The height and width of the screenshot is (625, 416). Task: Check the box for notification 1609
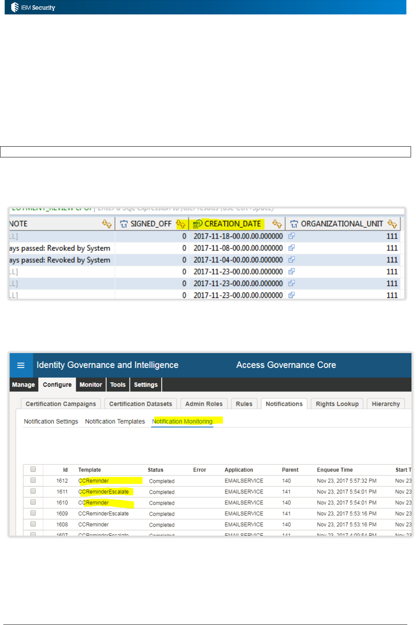point(33,513)
